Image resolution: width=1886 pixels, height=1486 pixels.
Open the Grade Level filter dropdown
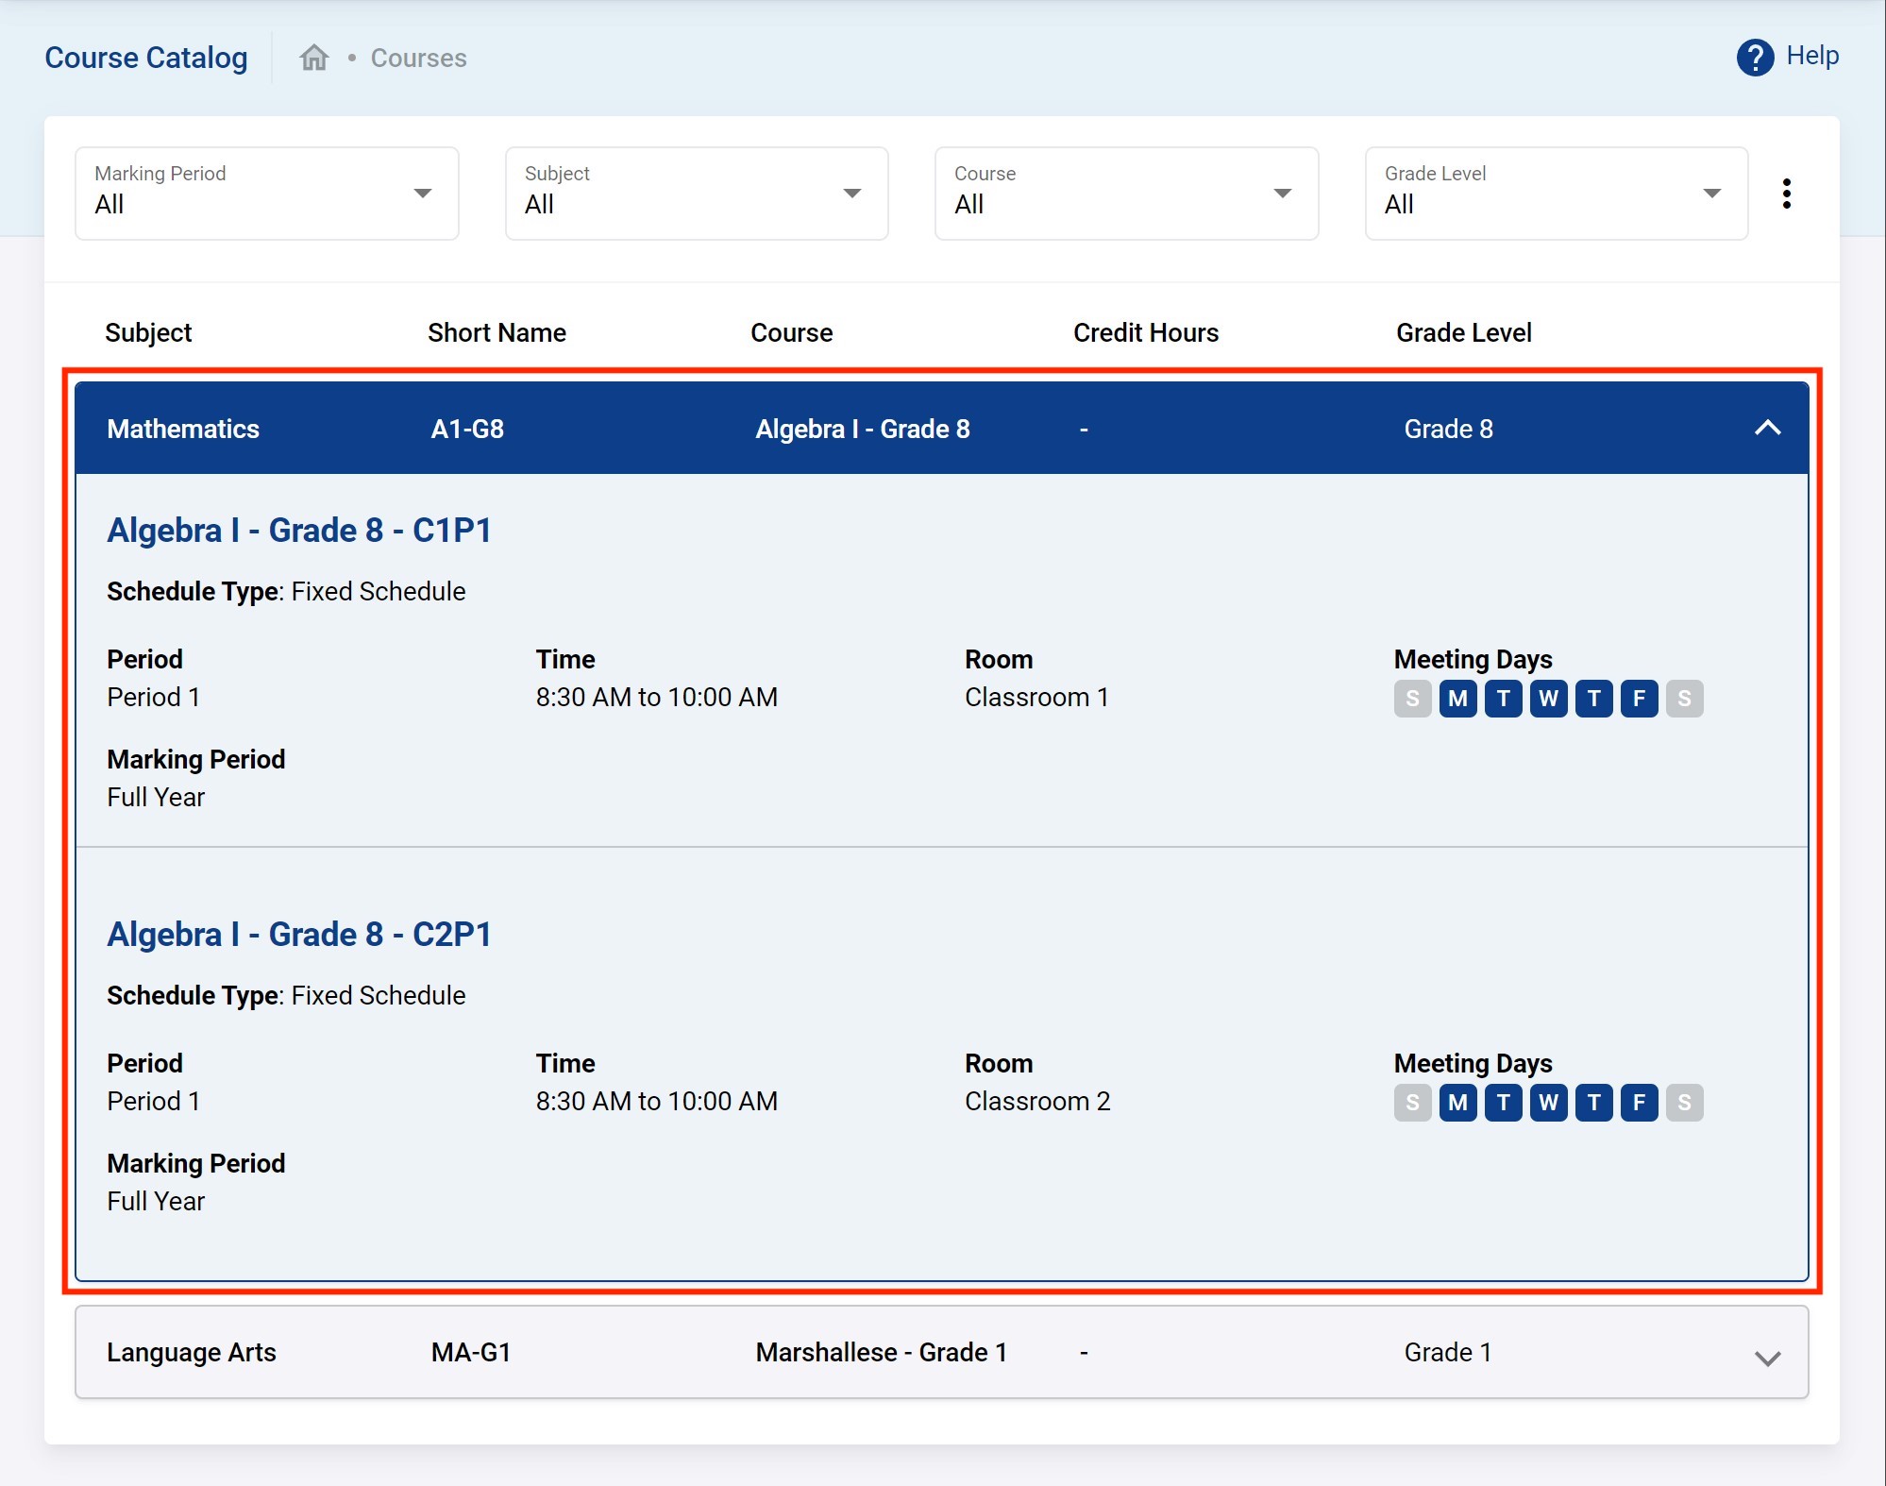point(1556,194)
